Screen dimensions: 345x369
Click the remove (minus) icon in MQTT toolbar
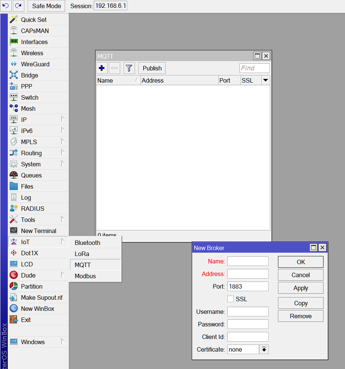[115, 68]
